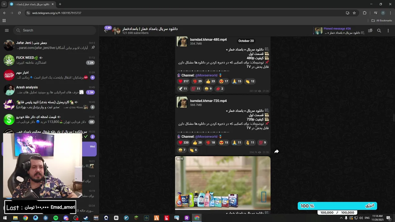Toggle 100 reaction with 9 count
395x222 pixels.
pos(263,142)
